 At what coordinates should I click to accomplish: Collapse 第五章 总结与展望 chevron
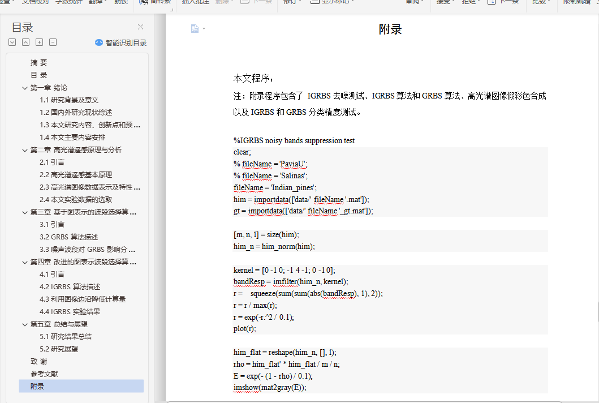25,325
